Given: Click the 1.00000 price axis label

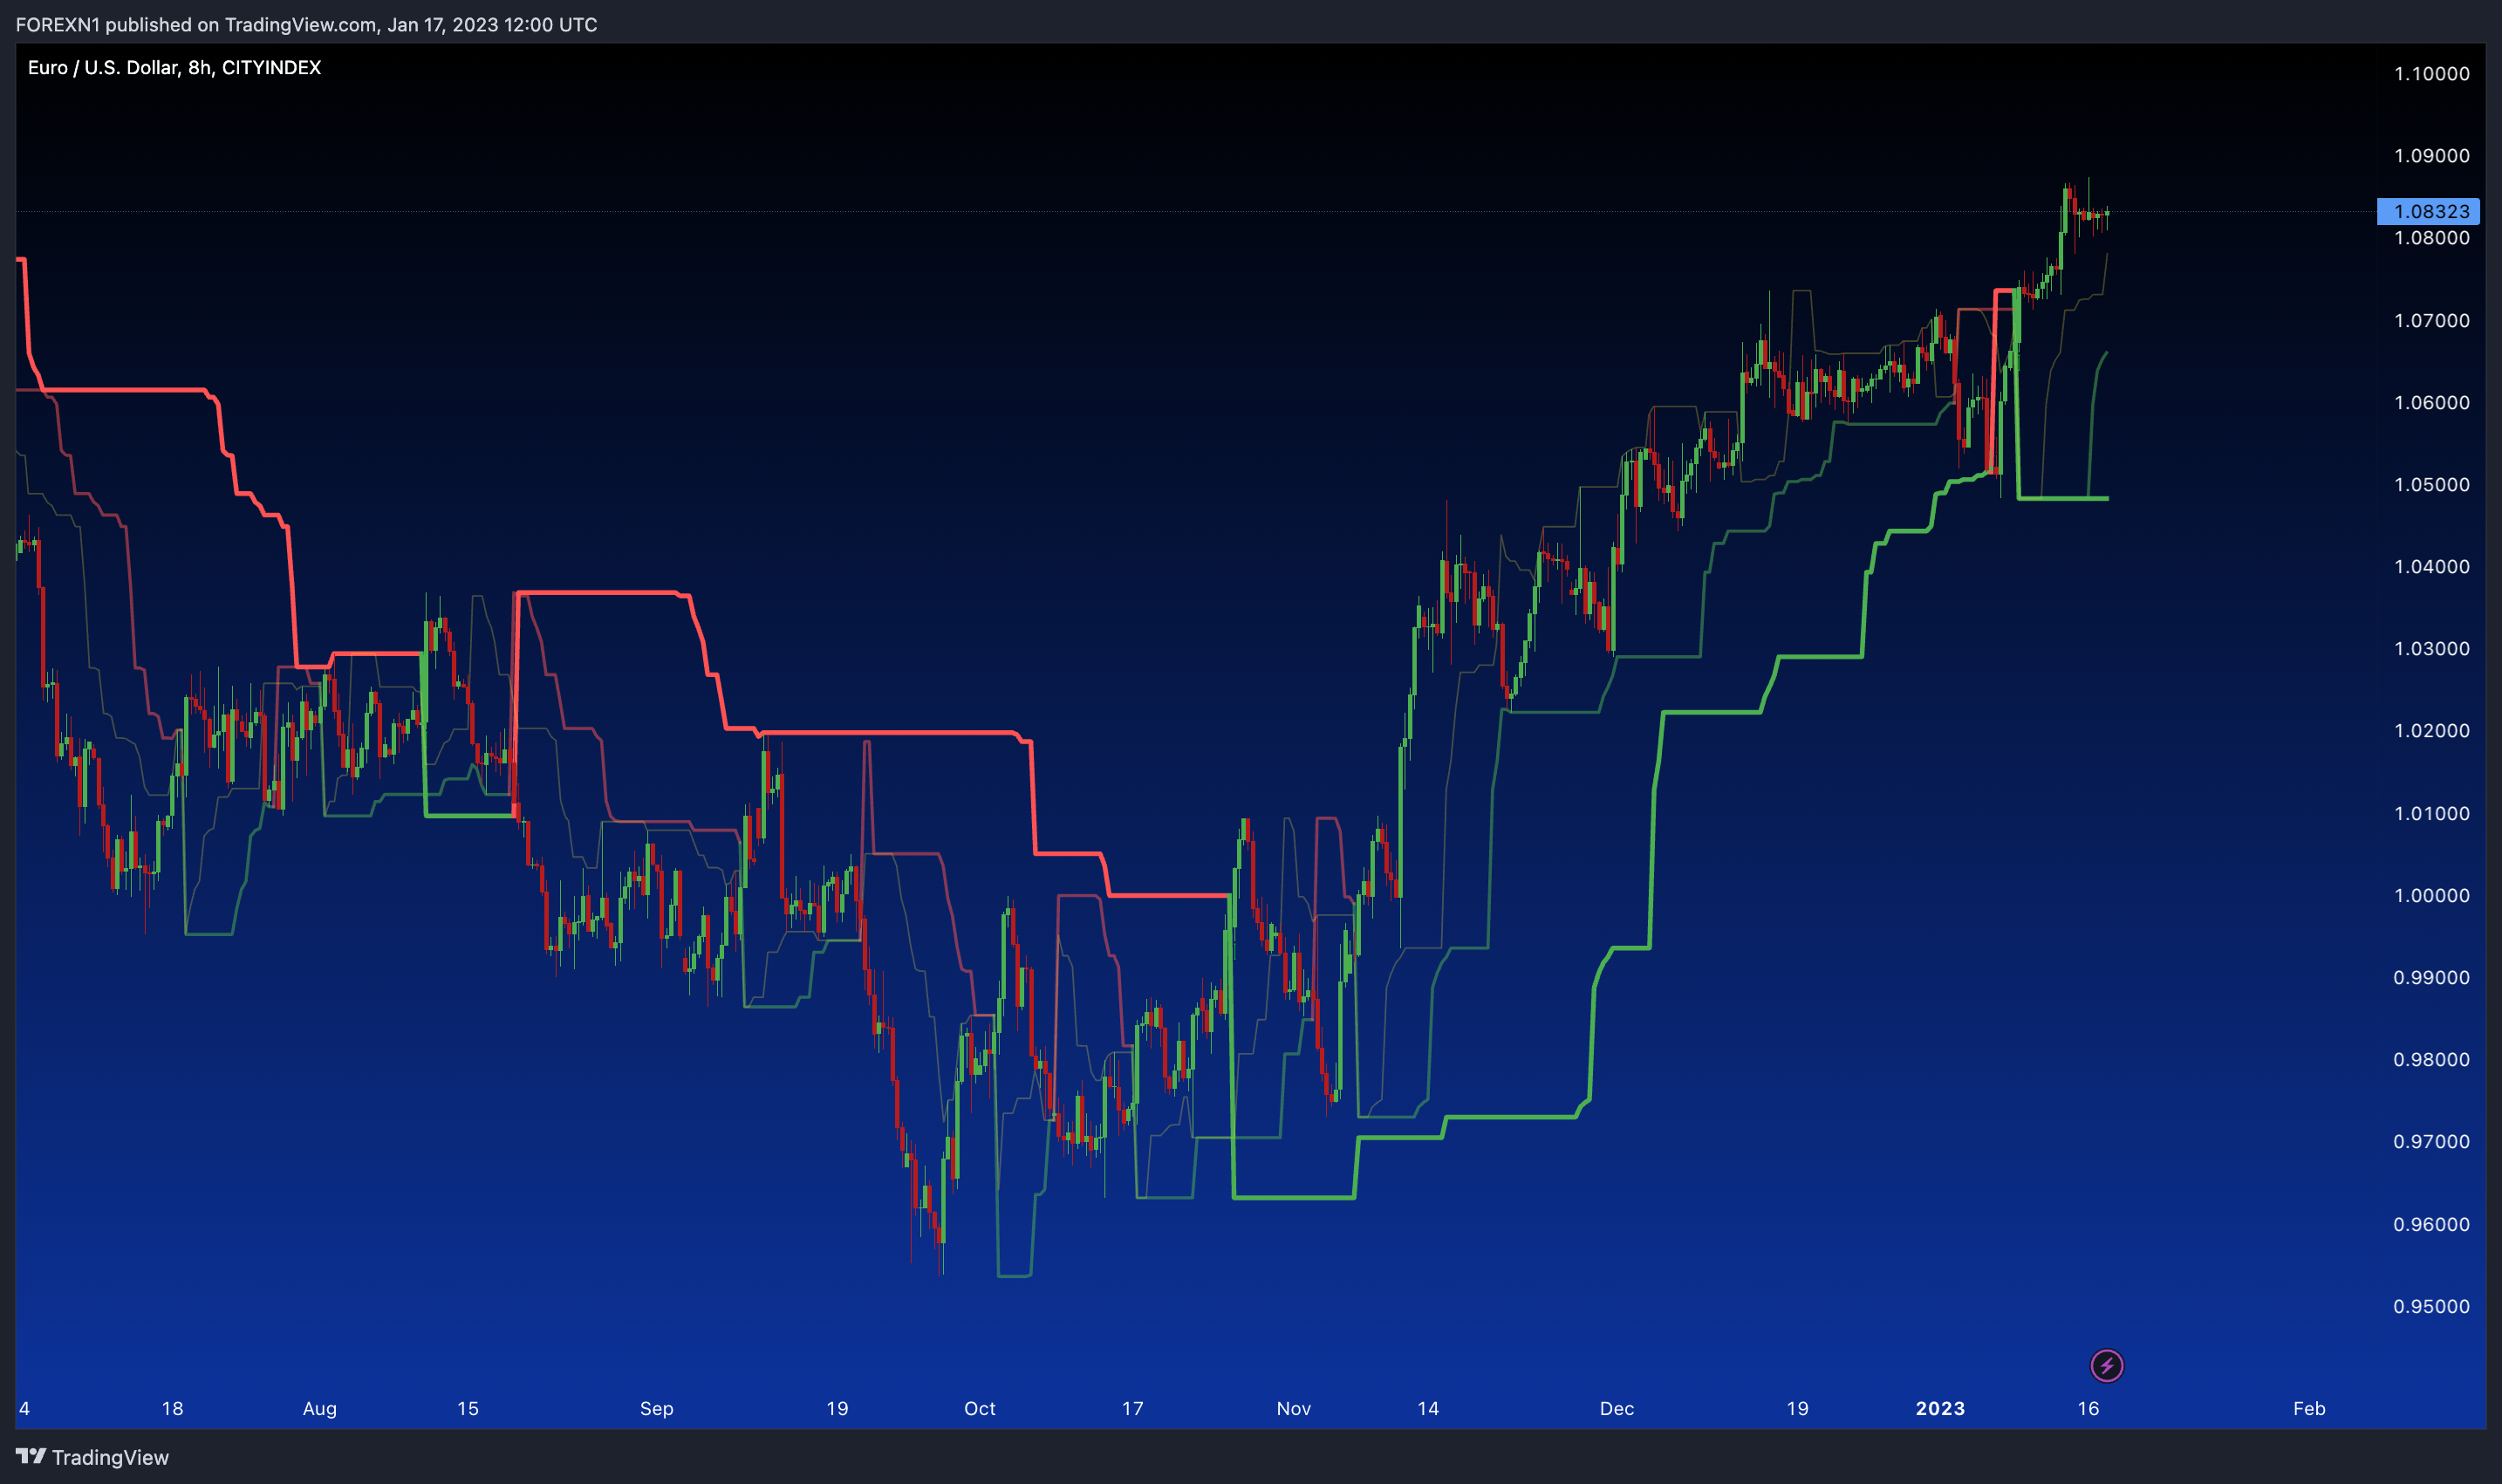Looking at the screenshot, I should tap(2431, 895).
